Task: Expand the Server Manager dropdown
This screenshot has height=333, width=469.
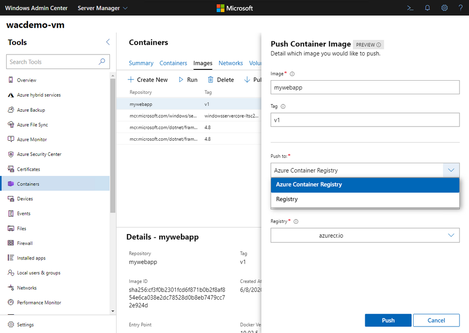Action: (102, 8)
